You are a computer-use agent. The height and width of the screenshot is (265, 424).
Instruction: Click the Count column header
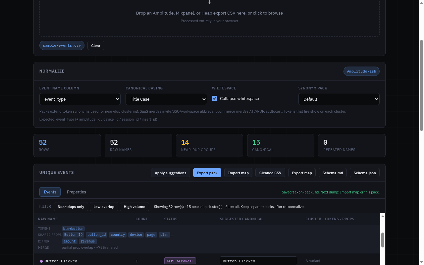click(142, 219)
